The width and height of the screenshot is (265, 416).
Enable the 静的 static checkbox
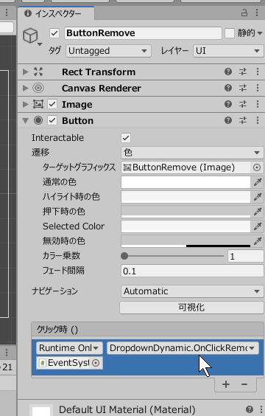230,33
